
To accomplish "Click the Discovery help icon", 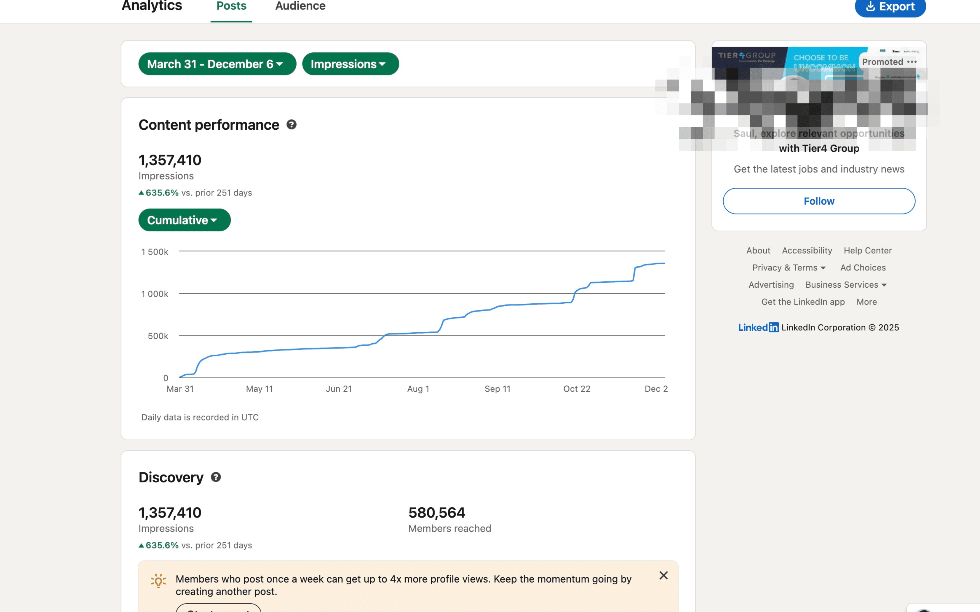I will click(216, 477).
